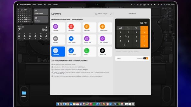The height and width of the screenshot is (107, 191).
Task: Click the date and time in menu bar
Action: pos(169,5)
